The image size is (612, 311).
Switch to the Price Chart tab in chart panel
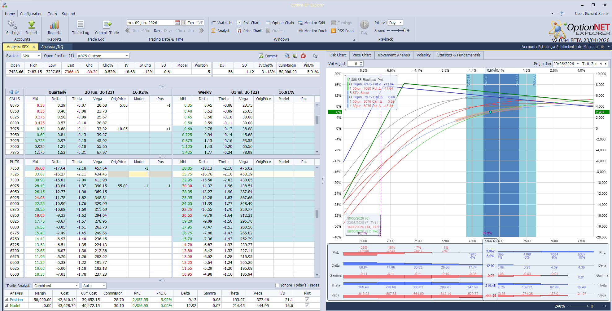(x=362, y=55)
